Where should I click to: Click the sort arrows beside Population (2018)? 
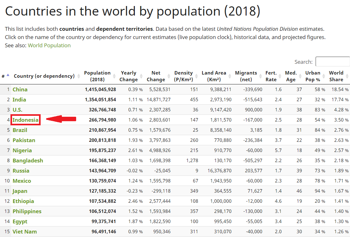click(114, 76)
